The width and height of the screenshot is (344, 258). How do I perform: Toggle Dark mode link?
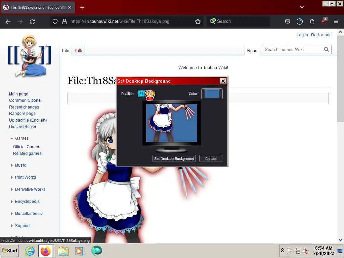[321, 35]
